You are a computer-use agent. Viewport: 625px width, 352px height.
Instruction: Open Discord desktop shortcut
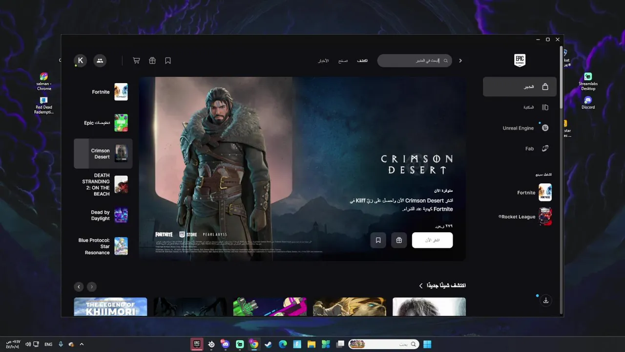pos(588,103)
